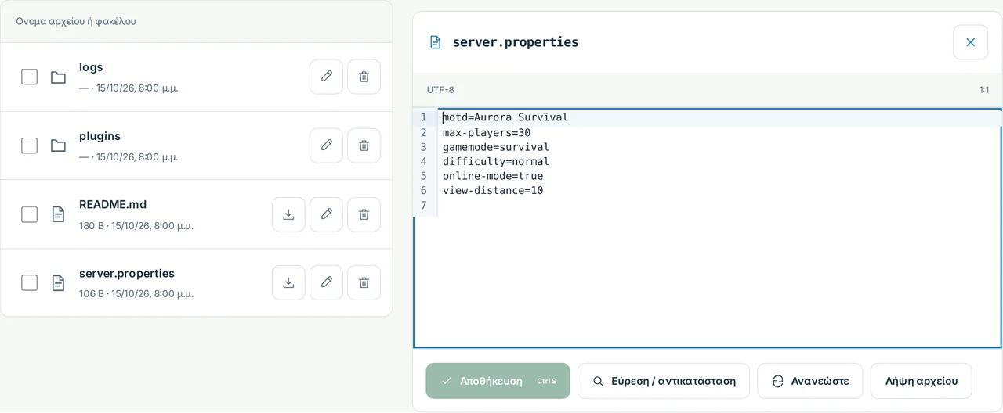Place cursor on line max-players=30
This screenshot has height=413, width=1003.
point(487,132)
